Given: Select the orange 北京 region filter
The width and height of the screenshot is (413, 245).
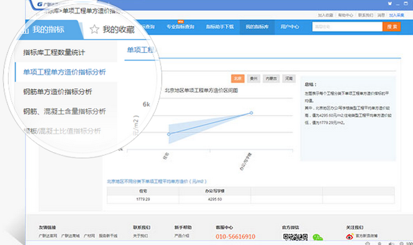Looking at the screenshot, I should point(238,79).
